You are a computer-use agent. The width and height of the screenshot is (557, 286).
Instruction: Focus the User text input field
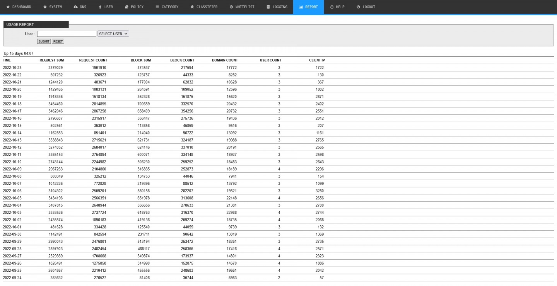[67, 34]
